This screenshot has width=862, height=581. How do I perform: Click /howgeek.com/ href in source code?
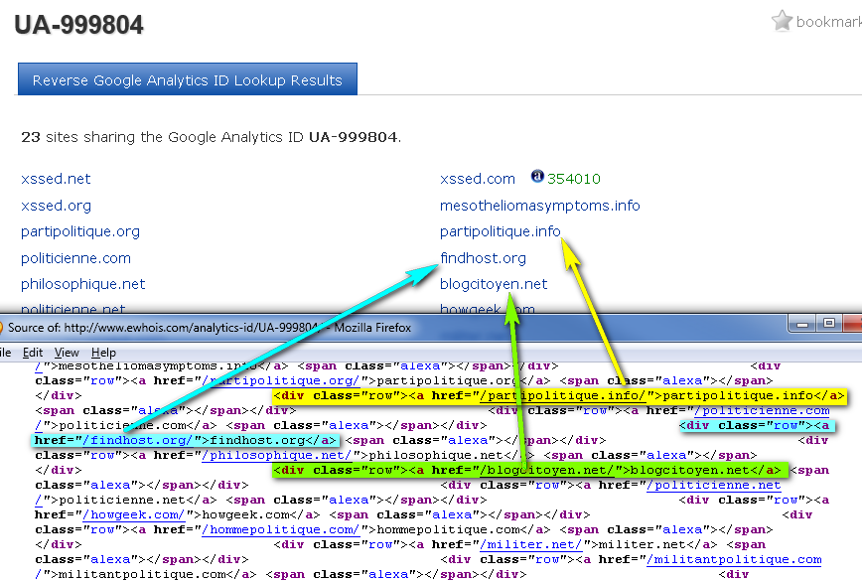pos(133,514)
